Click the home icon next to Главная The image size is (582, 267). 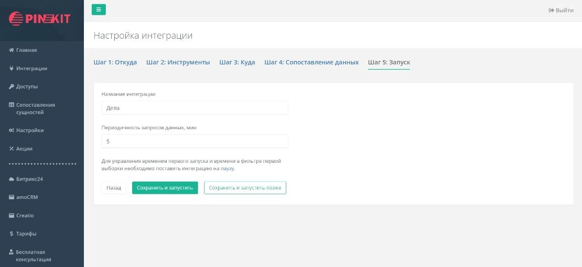click(12, 50)
